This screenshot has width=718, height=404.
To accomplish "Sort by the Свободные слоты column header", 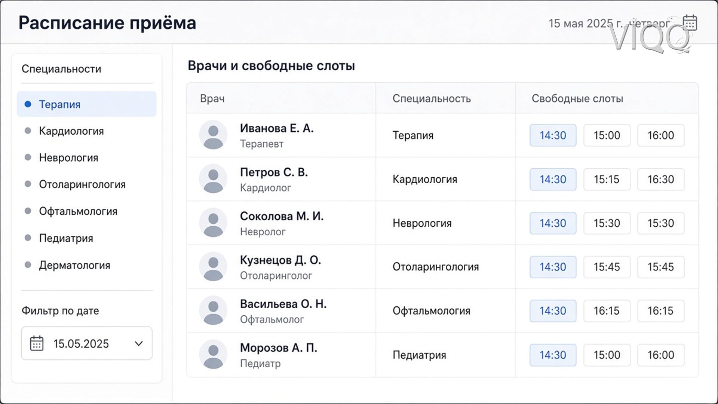I will [577, 98].
